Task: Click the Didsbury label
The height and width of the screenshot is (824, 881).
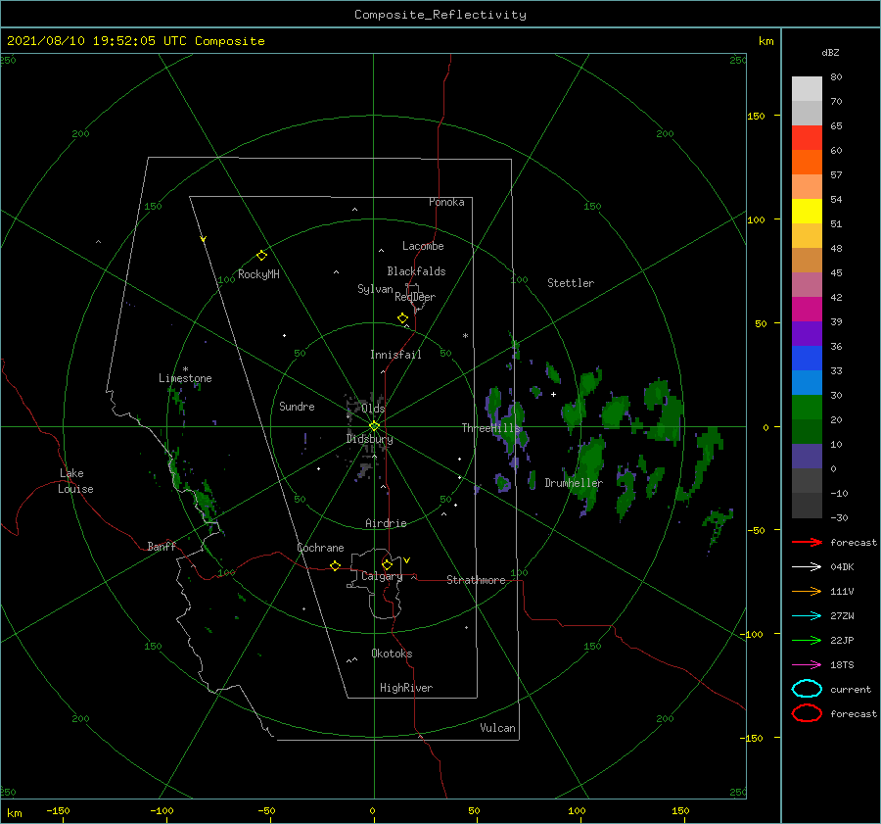Action: click(370, 439)
